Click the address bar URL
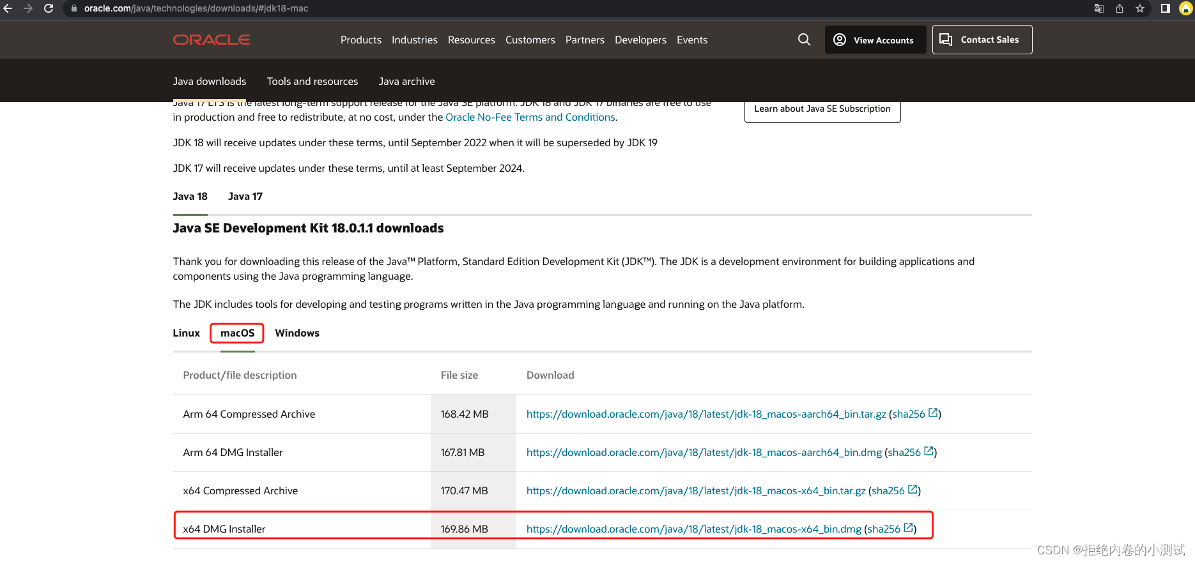 (196, 8)
